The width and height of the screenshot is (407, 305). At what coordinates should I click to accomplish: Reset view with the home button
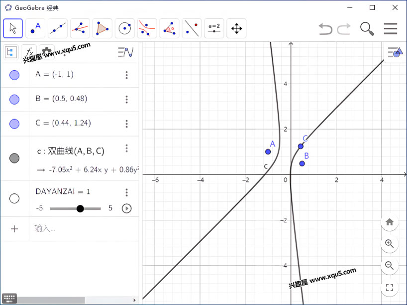[390, 222]
